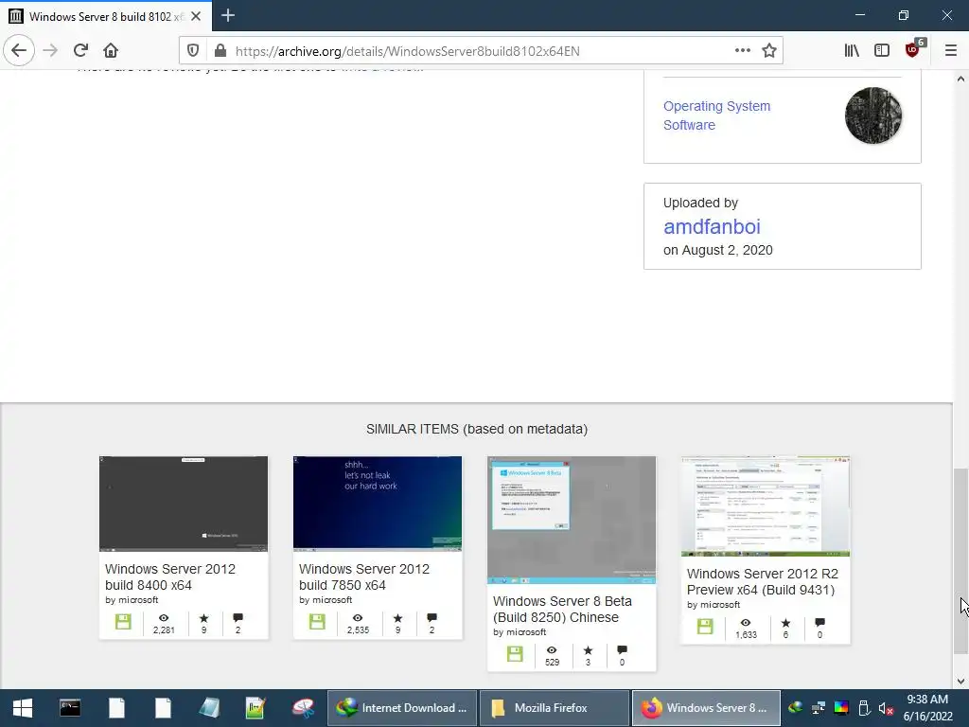Image resolution: width=969 pixels, height=727 pixels.
Task: Reload the current page
Action: pos(81,50)
